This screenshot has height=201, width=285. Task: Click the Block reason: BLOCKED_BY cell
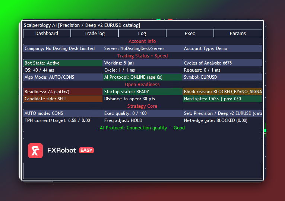tap(222, 92)
